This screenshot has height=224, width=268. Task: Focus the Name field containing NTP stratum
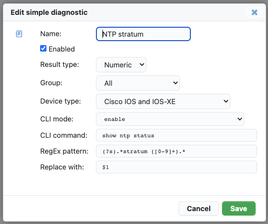(143, 34)
